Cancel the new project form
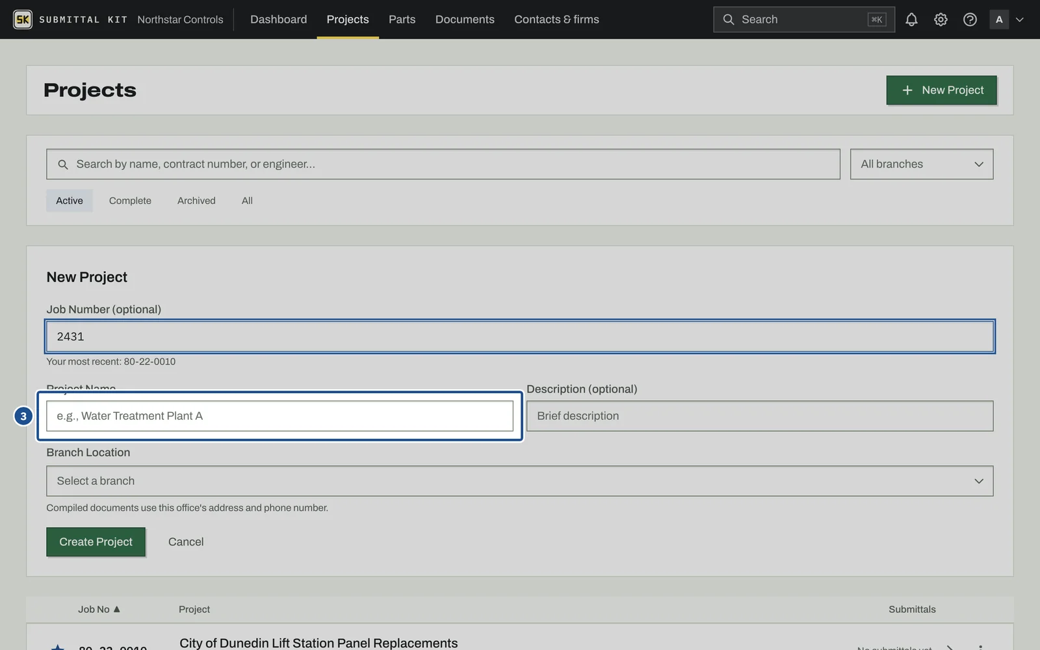This screenshot has height=650, width=1040. [186, 542]
